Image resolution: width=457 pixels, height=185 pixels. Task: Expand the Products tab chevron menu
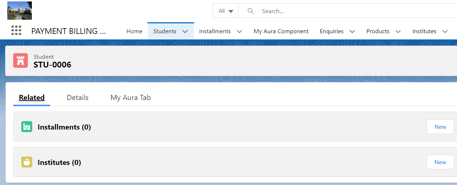click(x=398, y=31)
